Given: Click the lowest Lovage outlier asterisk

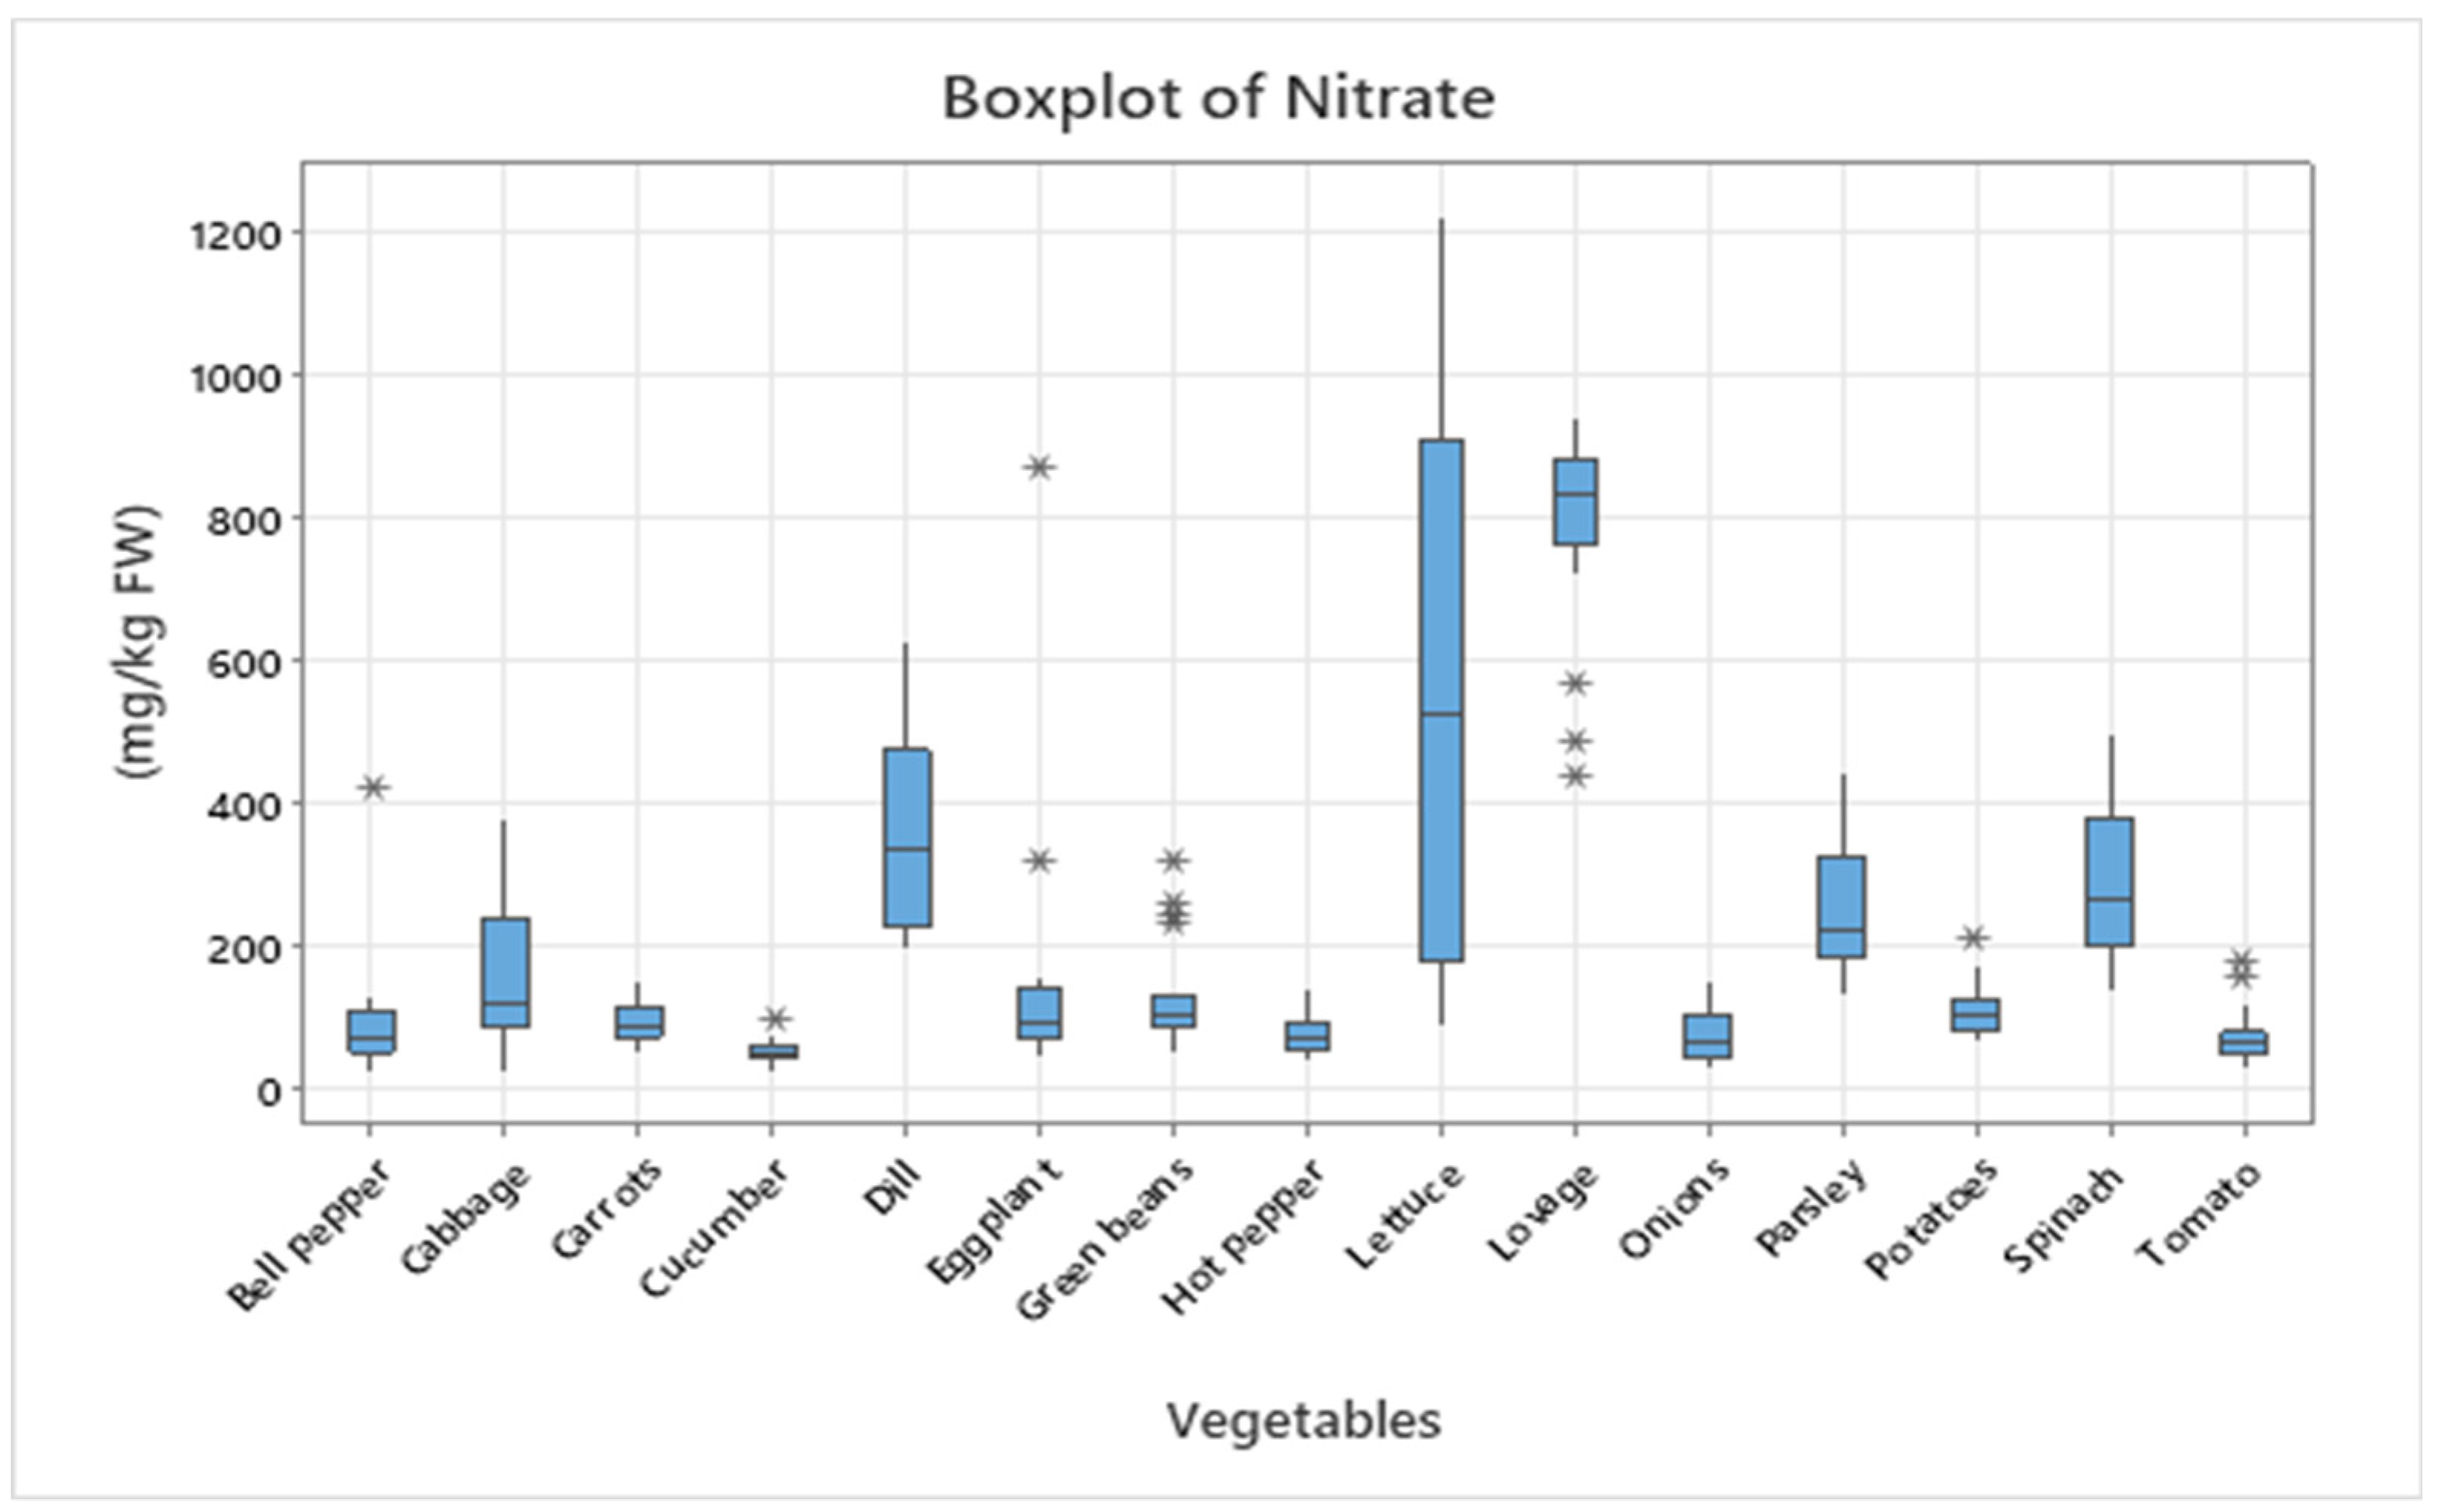Looking at the screenshot, I should coord(1575,775).
